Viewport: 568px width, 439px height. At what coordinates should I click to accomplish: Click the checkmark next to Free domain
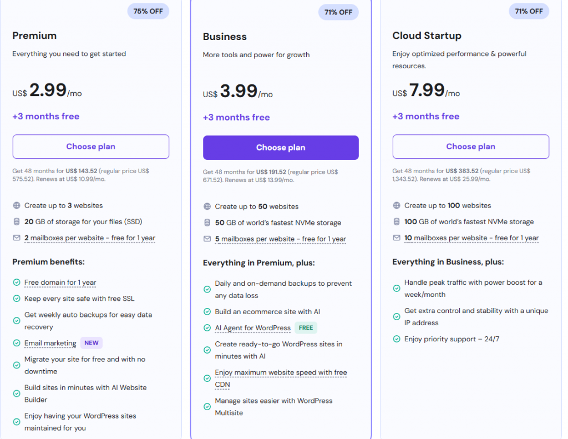tap(17, 282)
